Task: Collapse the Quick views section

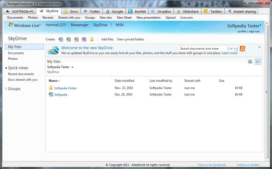Action: pyautogui.click(x=6, y=68)
